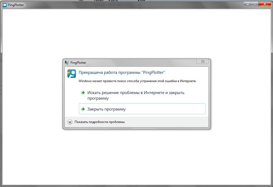This screenshot has width=273, height=187.
Task: Close the PingPlotter main window
Action: (x=265, y=4)
